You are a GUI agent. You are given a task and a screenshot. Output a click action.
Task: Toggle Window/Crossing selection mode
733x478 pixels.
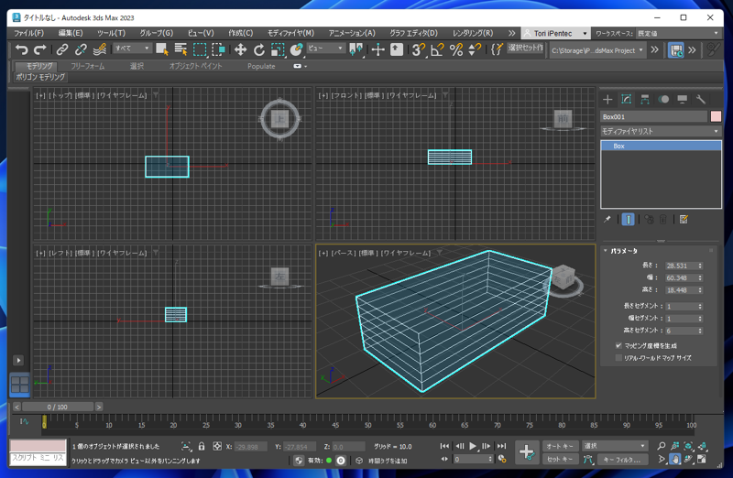pos(218,49)
